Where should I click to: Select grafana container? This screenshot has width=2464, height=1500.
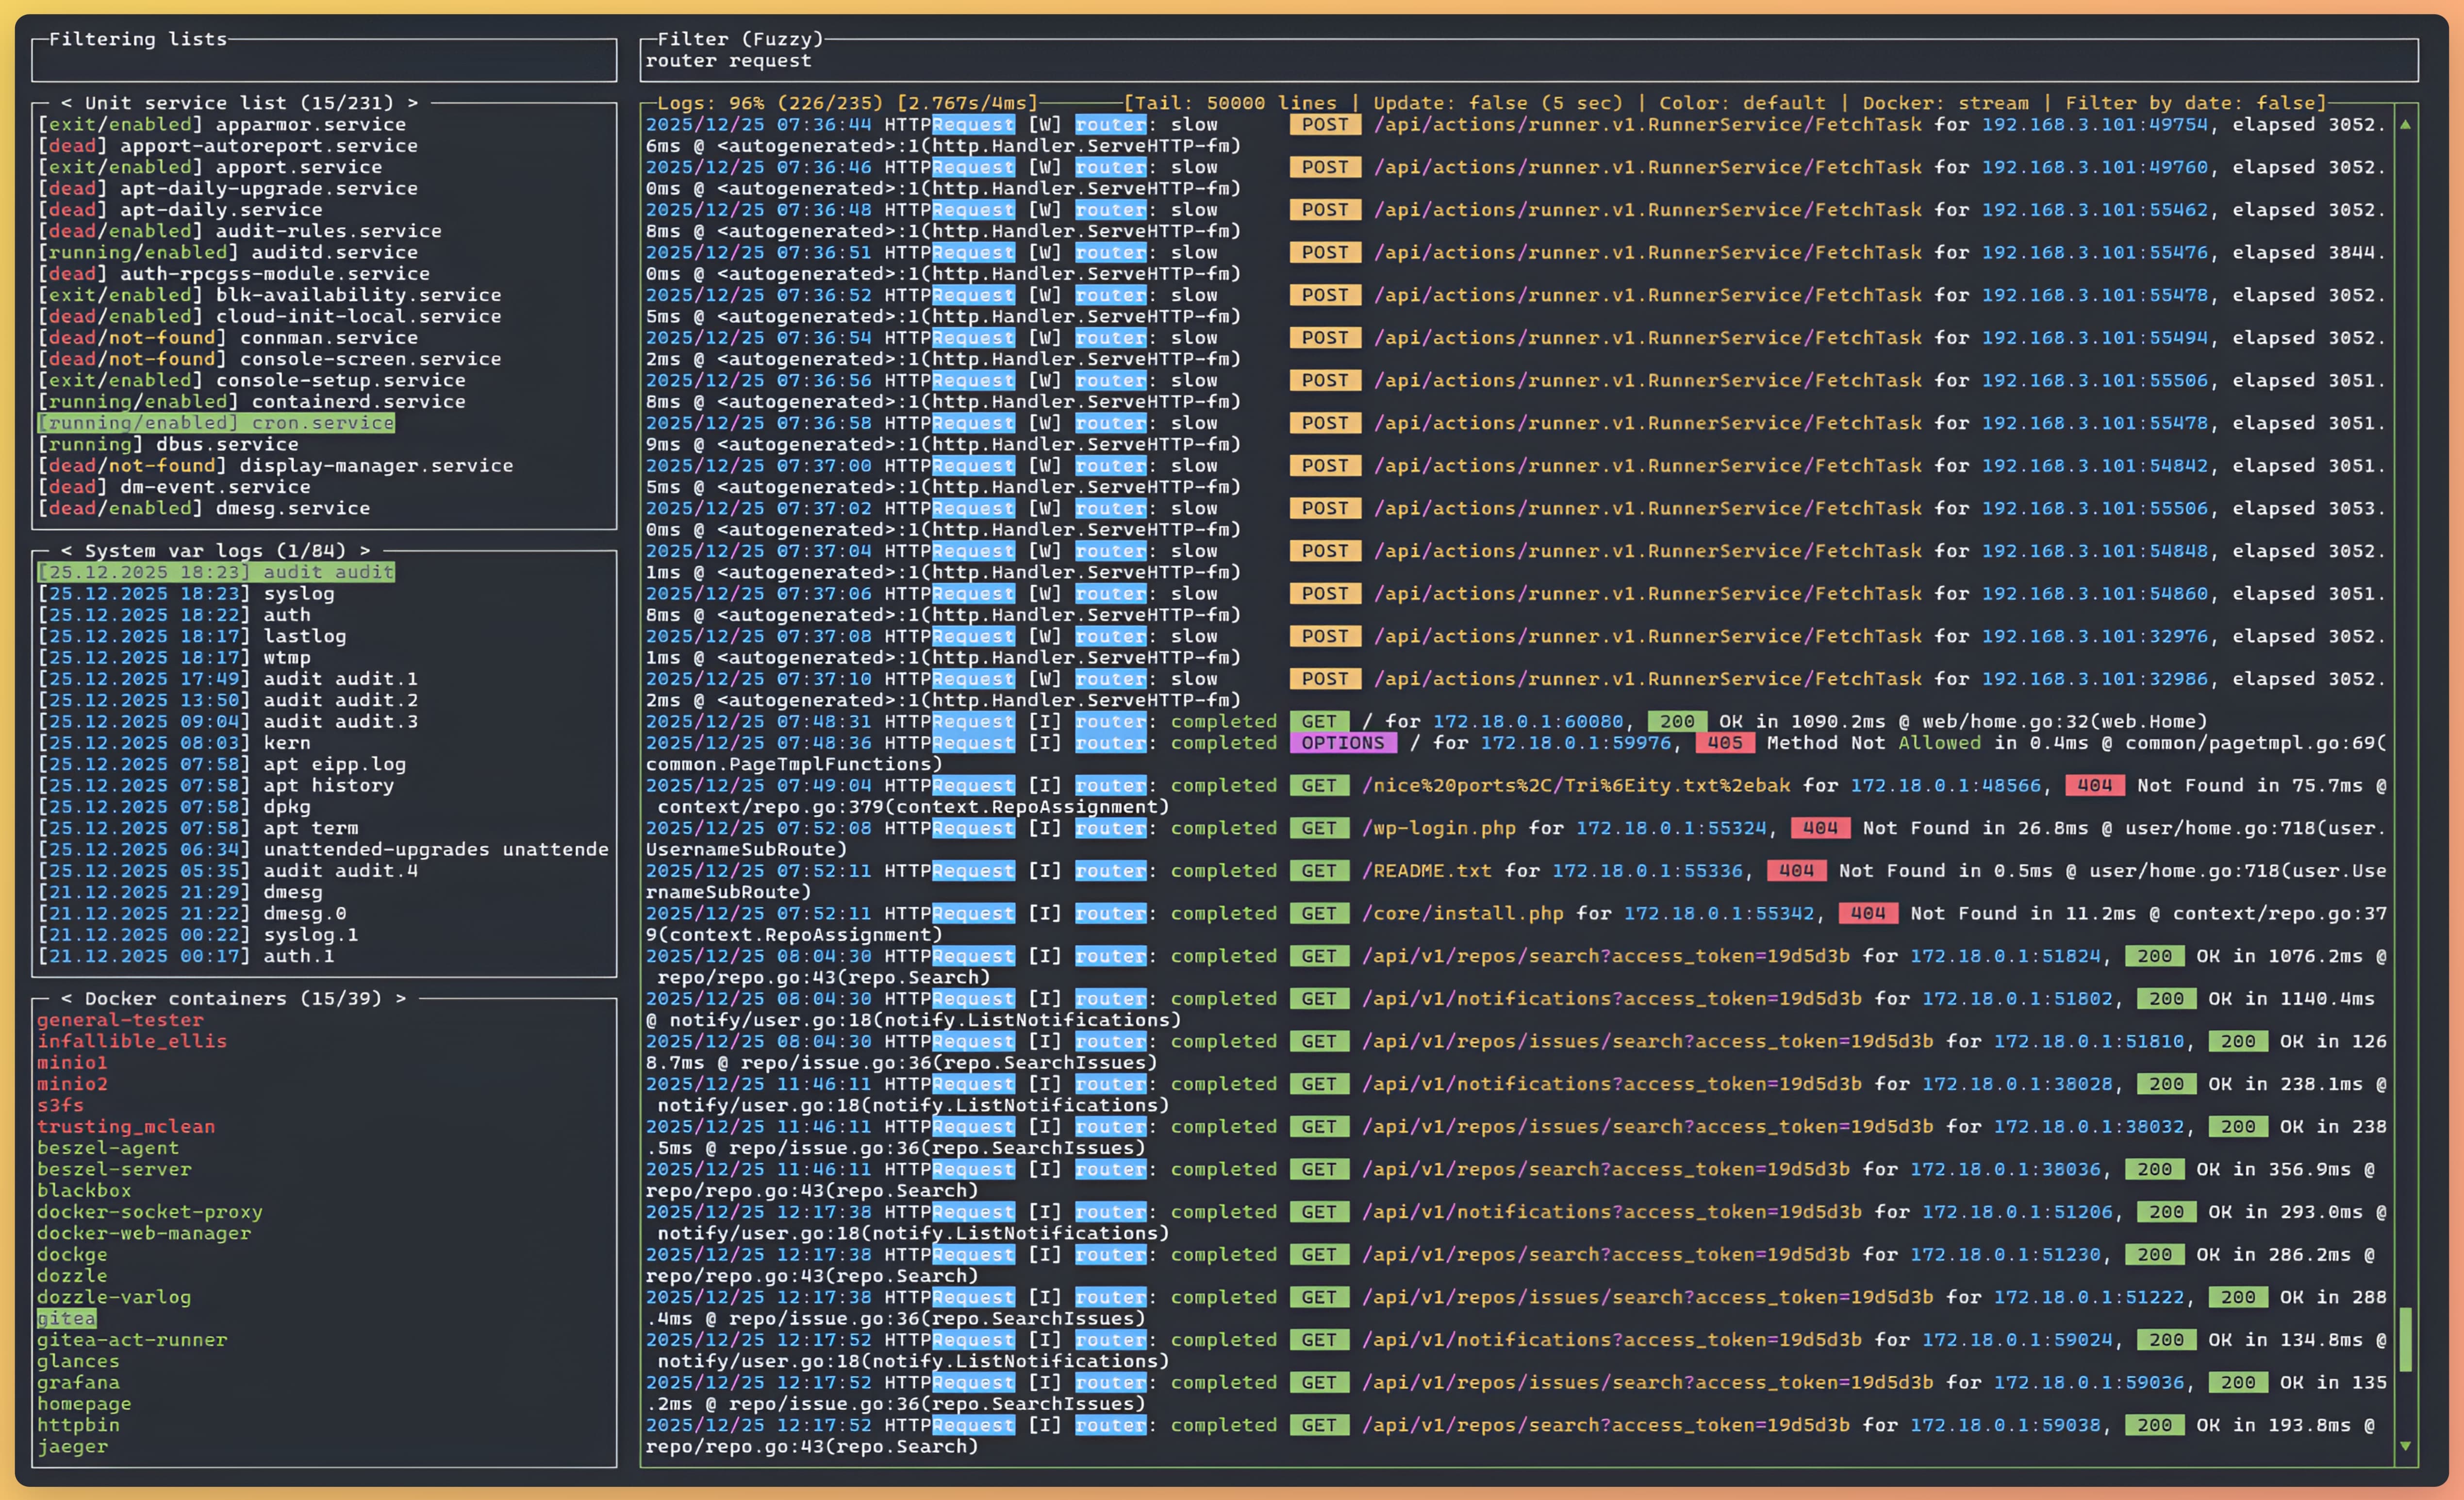(78, 1383)
